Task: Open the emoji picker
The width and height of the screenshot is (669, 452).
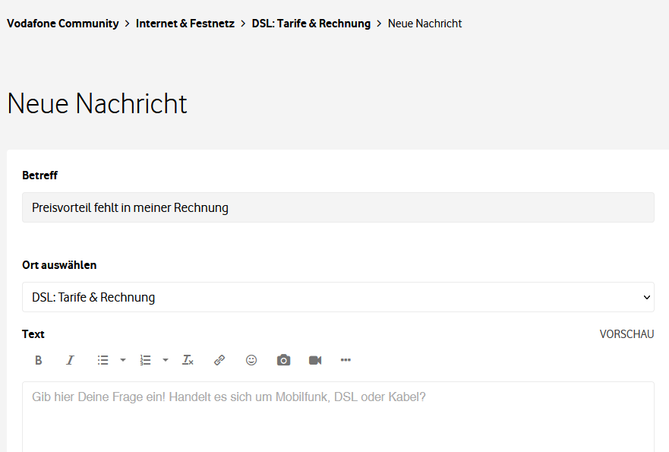Action: tap(251, 360)
